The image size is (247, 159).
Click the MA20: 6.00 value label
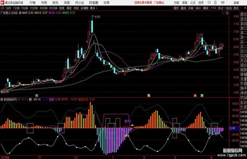[x=55, y=13]
